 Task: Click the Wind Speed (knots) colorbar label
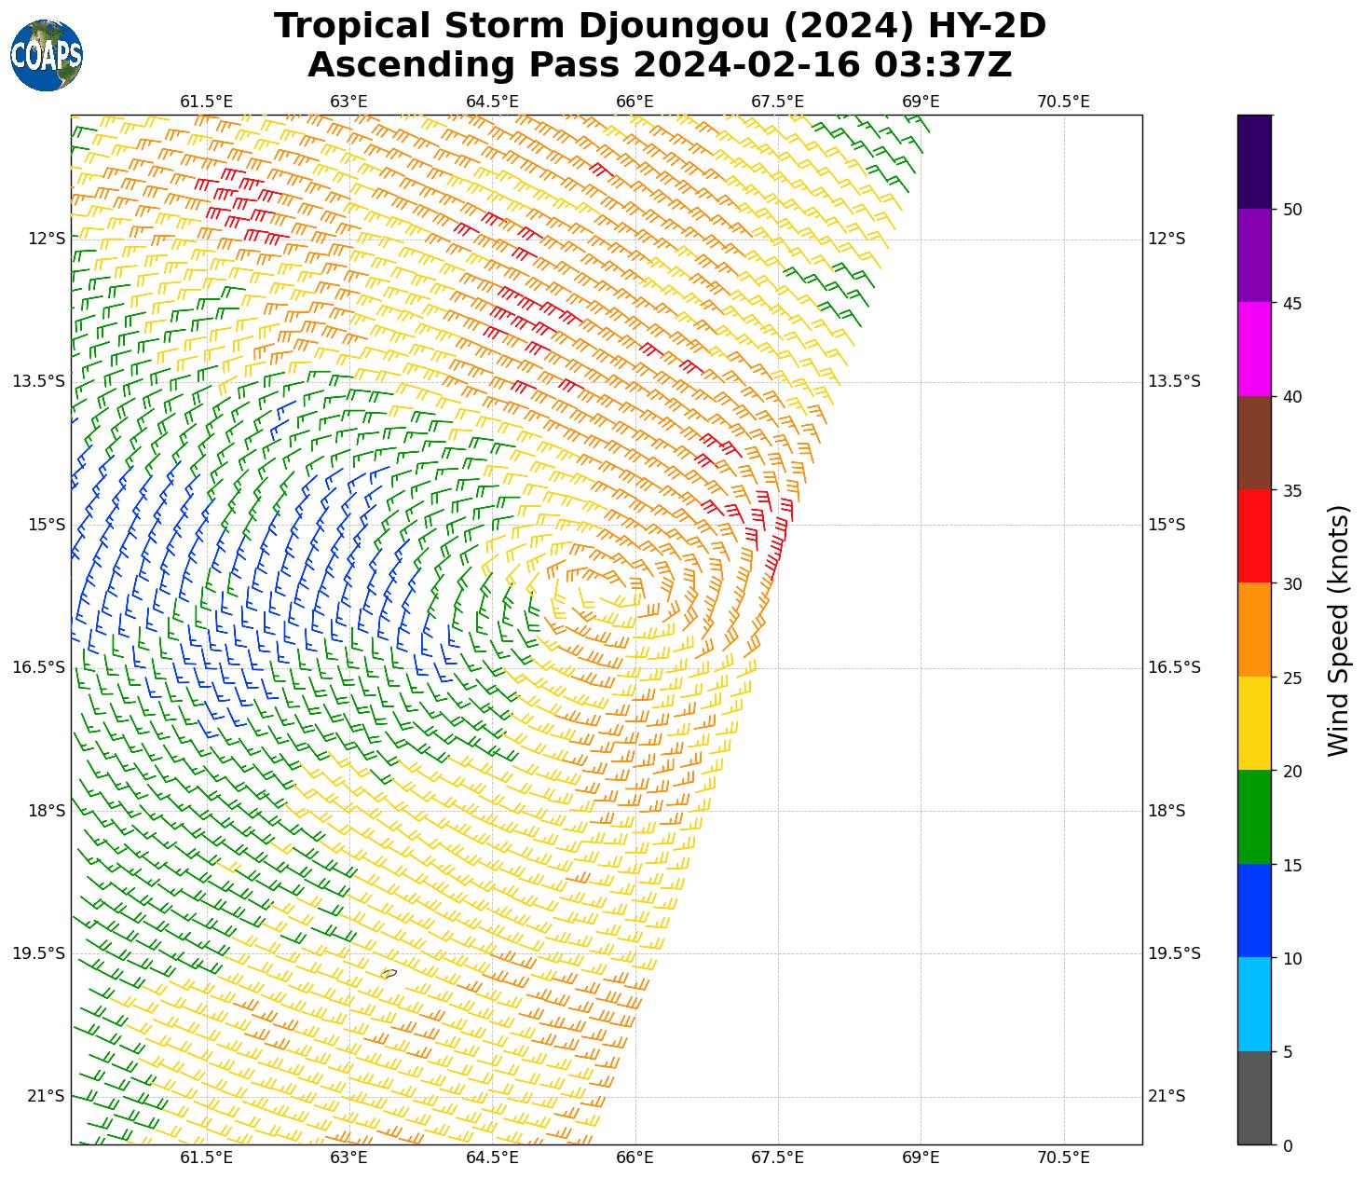(x=1338, y=630)
